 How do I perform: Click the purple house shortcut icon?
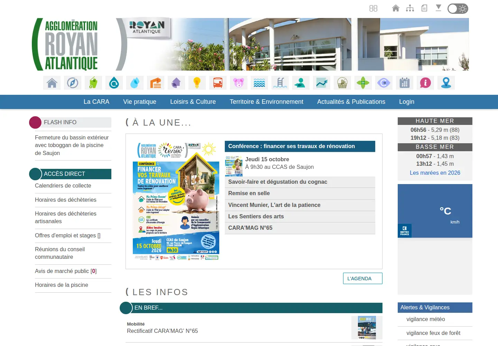click(x=176, y=83)
